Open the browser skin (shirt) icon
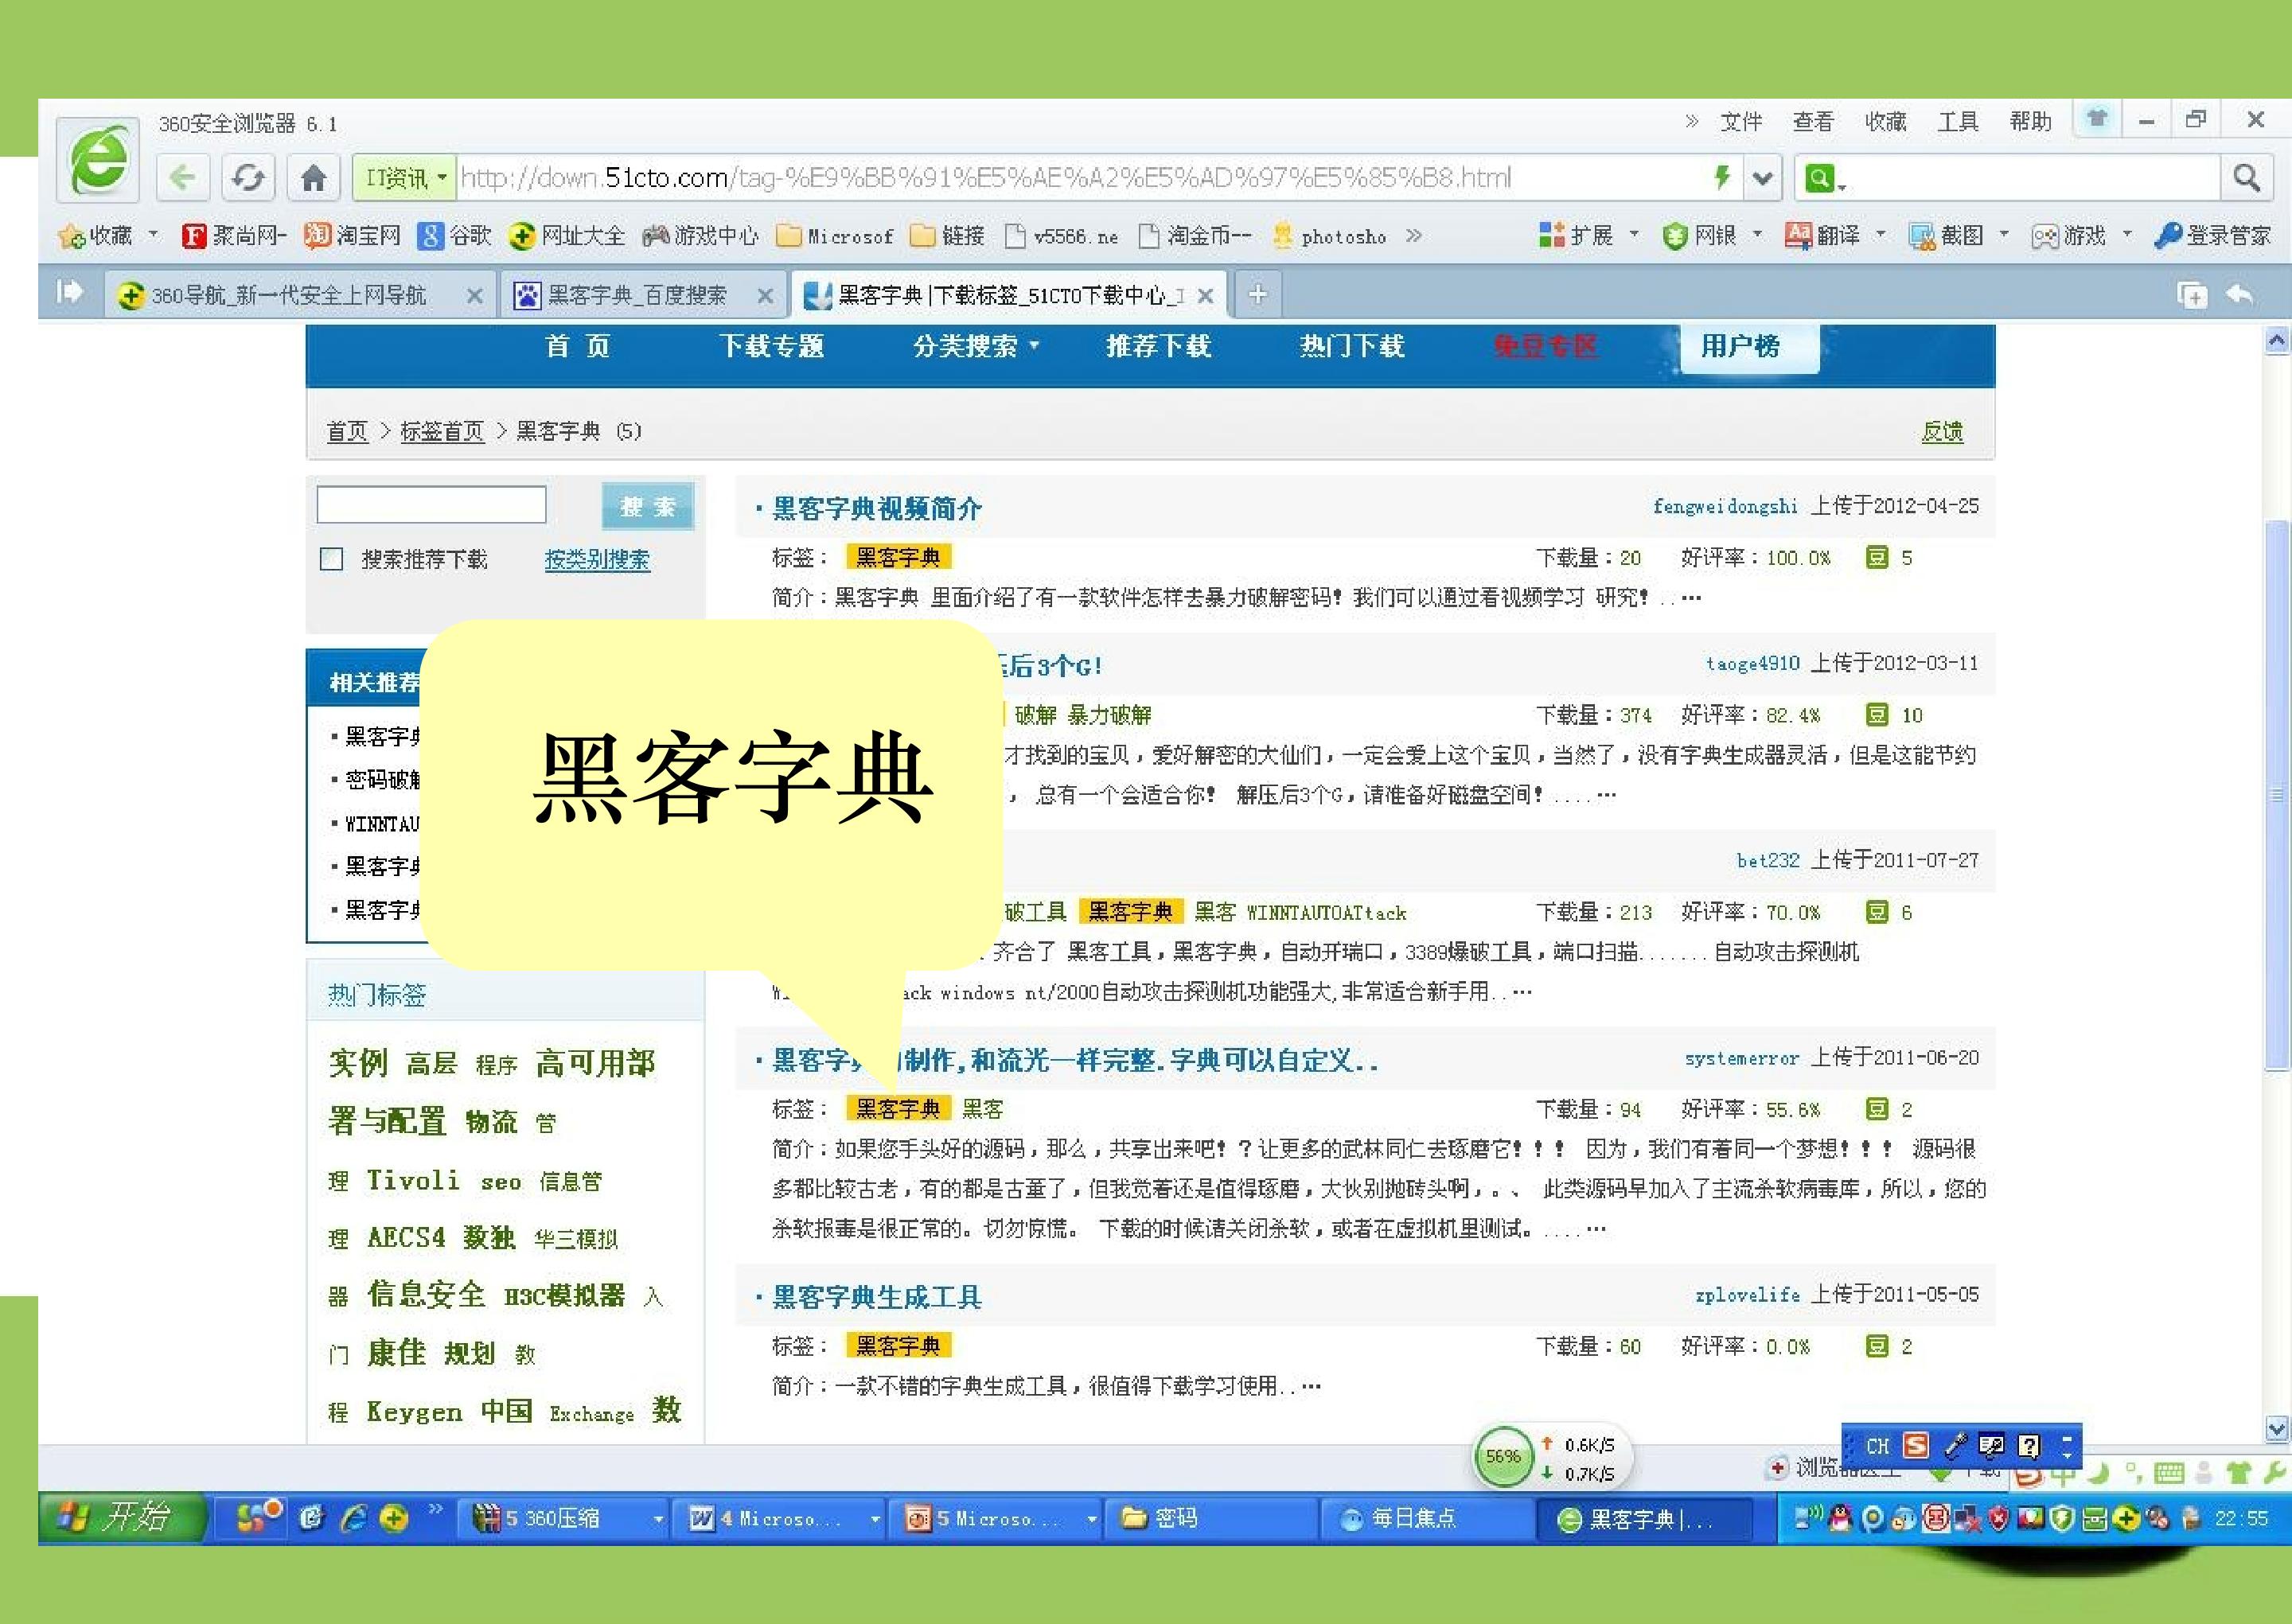This screenshot has width=2292, height=1624. tap(2097, 120)
